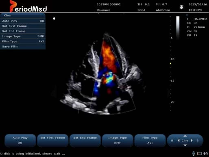Click the battery icon in status bar

(200, 153)
